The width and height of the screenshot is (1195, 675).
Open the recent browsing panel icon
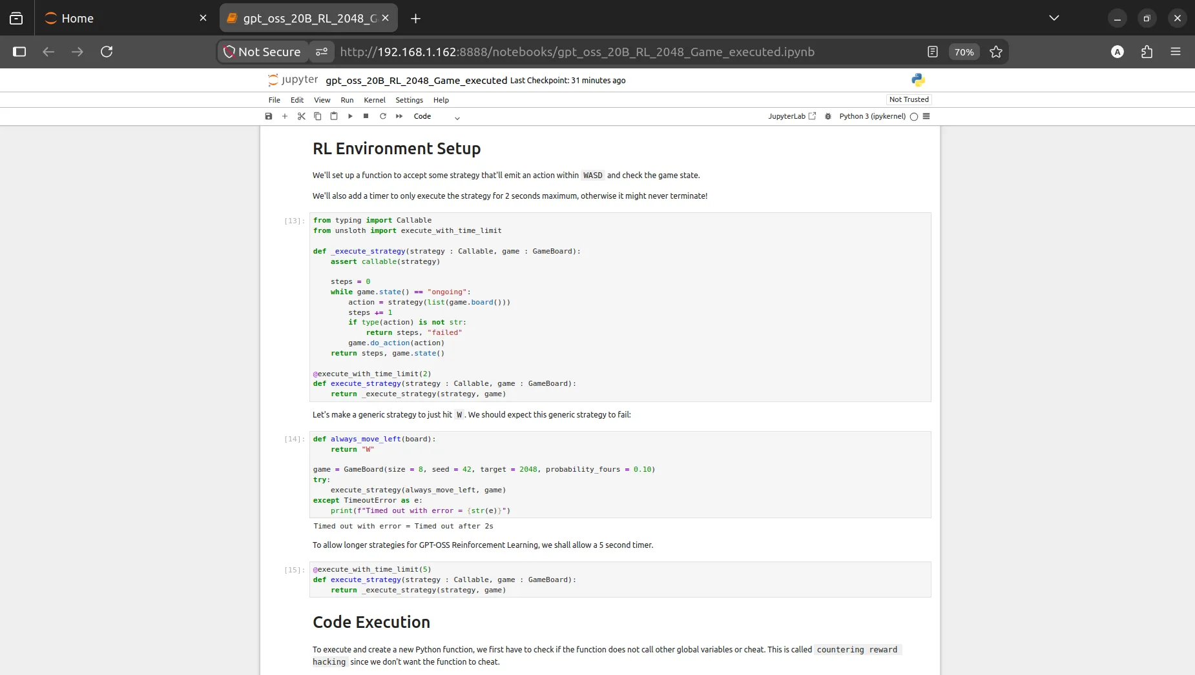[16, 19]
